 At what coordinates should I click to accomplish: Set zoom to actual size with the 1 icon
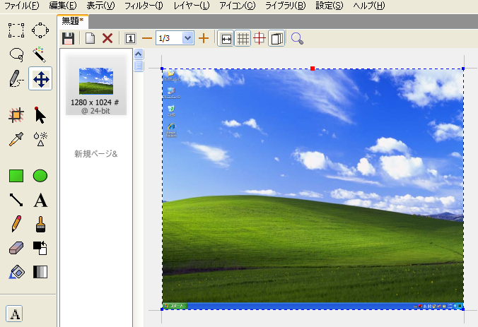click(130, 39)
